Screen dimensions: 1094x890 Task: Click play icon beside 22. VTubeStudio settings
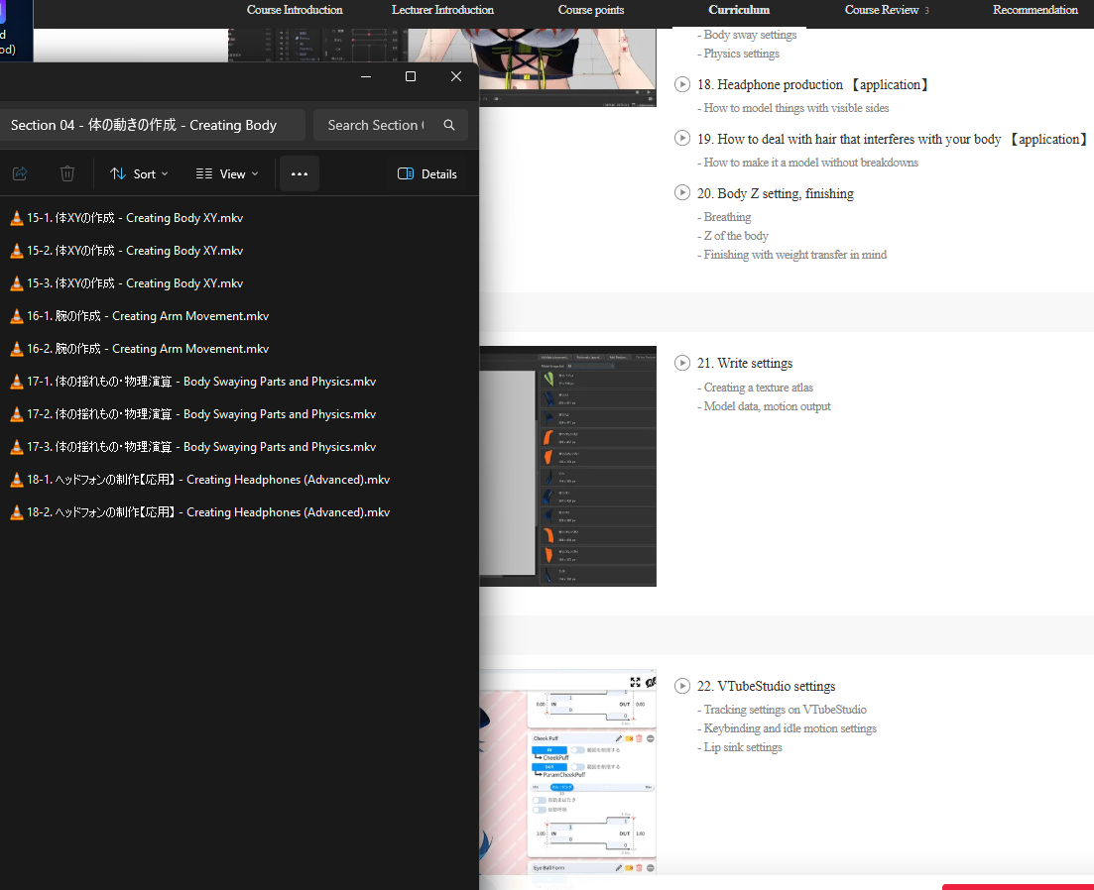point(682,686)
